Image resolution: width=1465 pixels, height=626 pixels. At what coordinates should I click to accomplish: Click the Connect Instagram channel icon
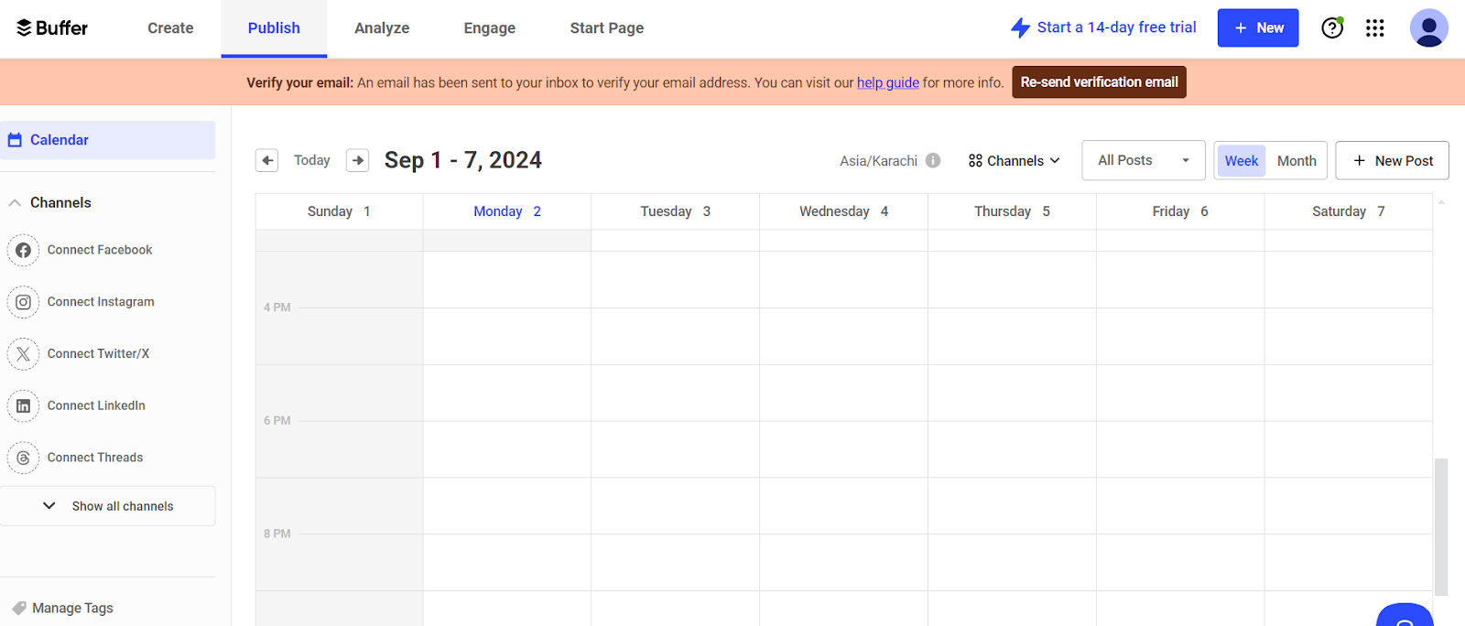24,302
